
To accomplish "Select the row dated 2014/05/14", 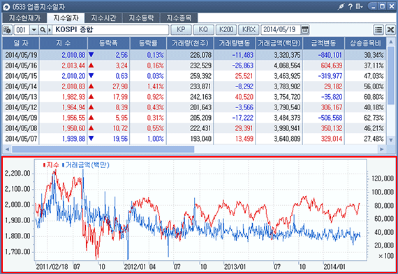I will [x=194, y=86].
